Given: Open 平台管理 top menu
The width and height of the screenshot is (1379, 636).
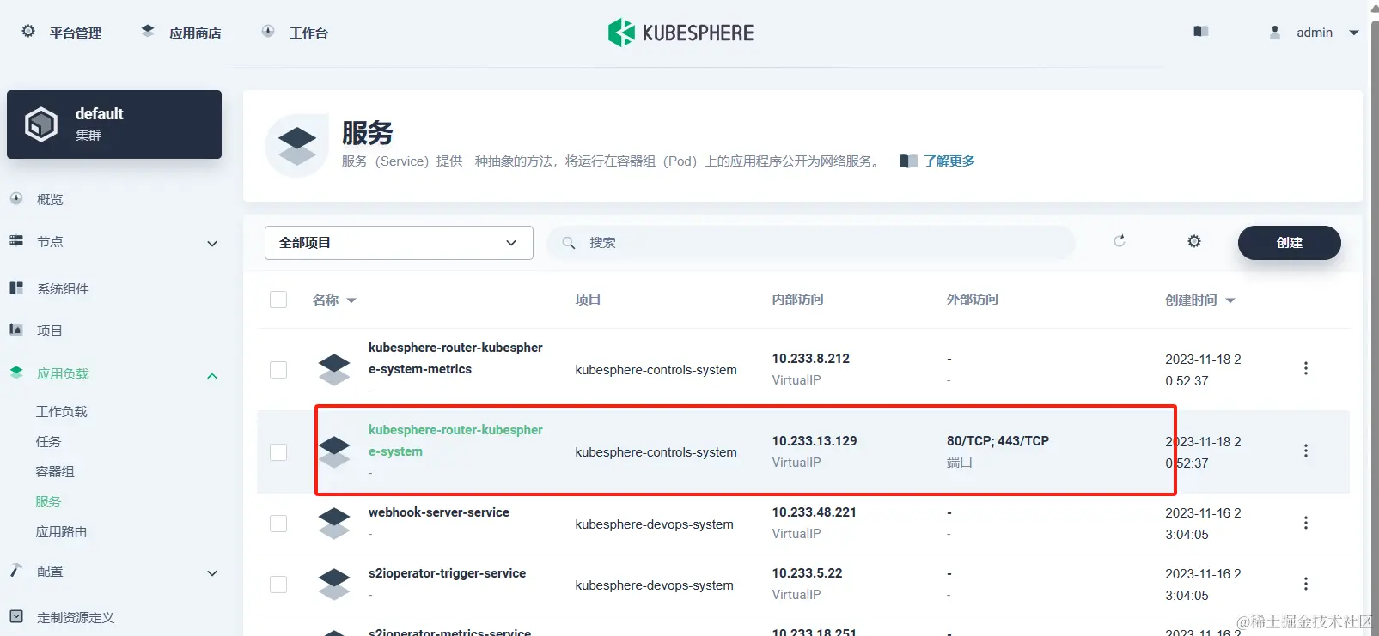Looking at the screenshot, I should 76,33.
